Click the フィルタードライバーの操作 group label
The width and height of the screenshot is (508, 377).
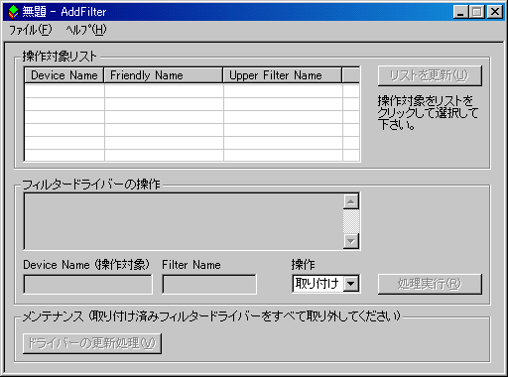coord(91,185)
